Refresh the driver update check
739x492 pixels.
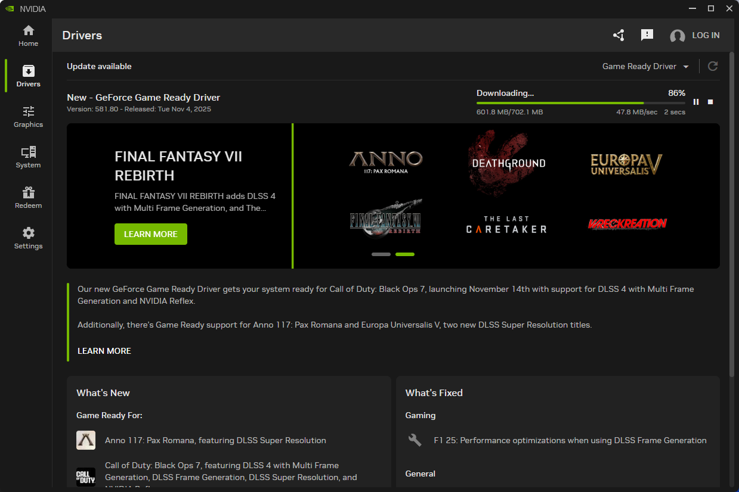712,66
